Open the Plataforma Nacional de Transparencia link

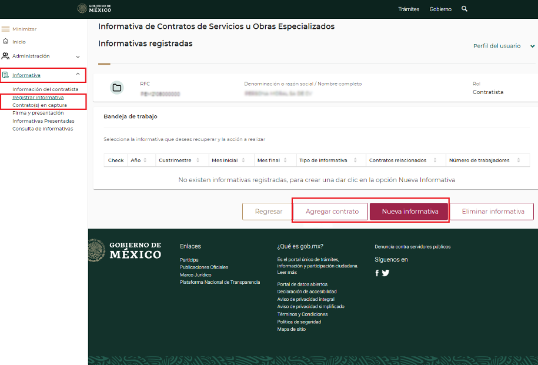pos(219,282)
